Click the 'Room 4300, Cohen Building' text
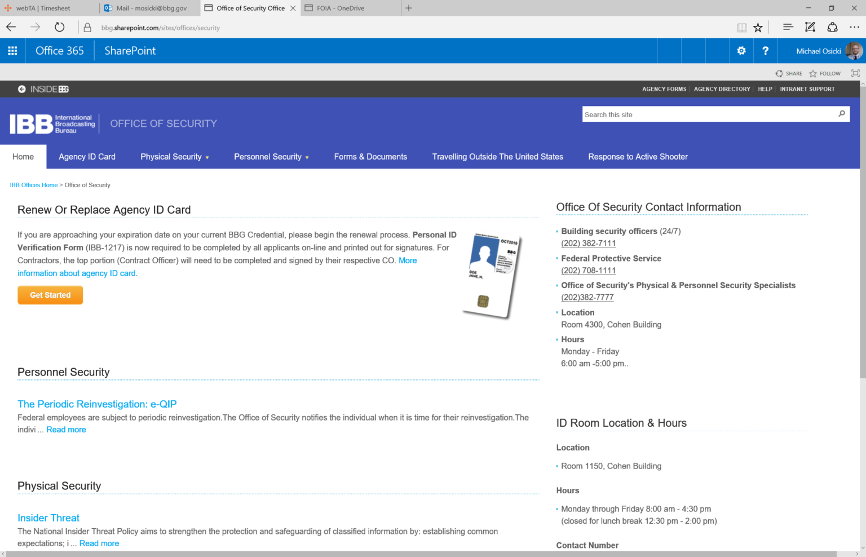 [x=611, y=325]
